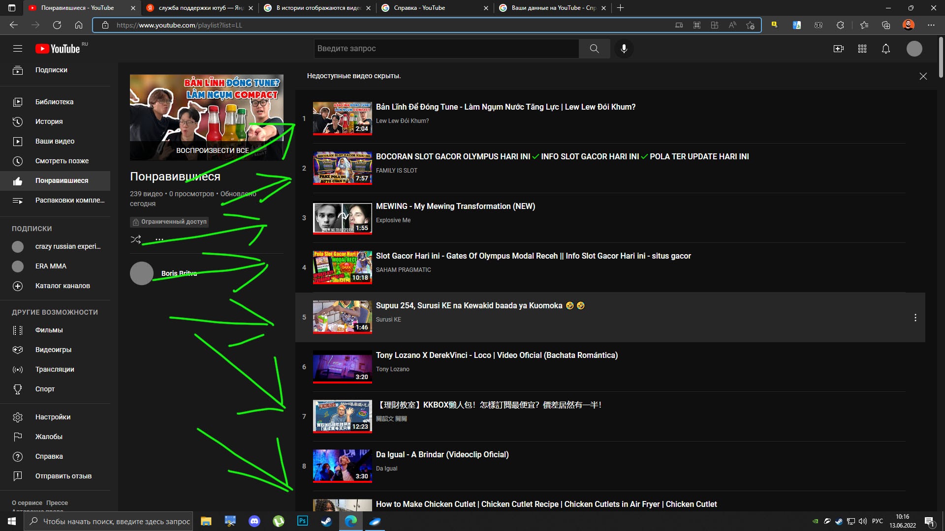Viewport: 945px width, 531px height.
Task: Switch to В истории отображаются tab
Action: coord(317,8)
